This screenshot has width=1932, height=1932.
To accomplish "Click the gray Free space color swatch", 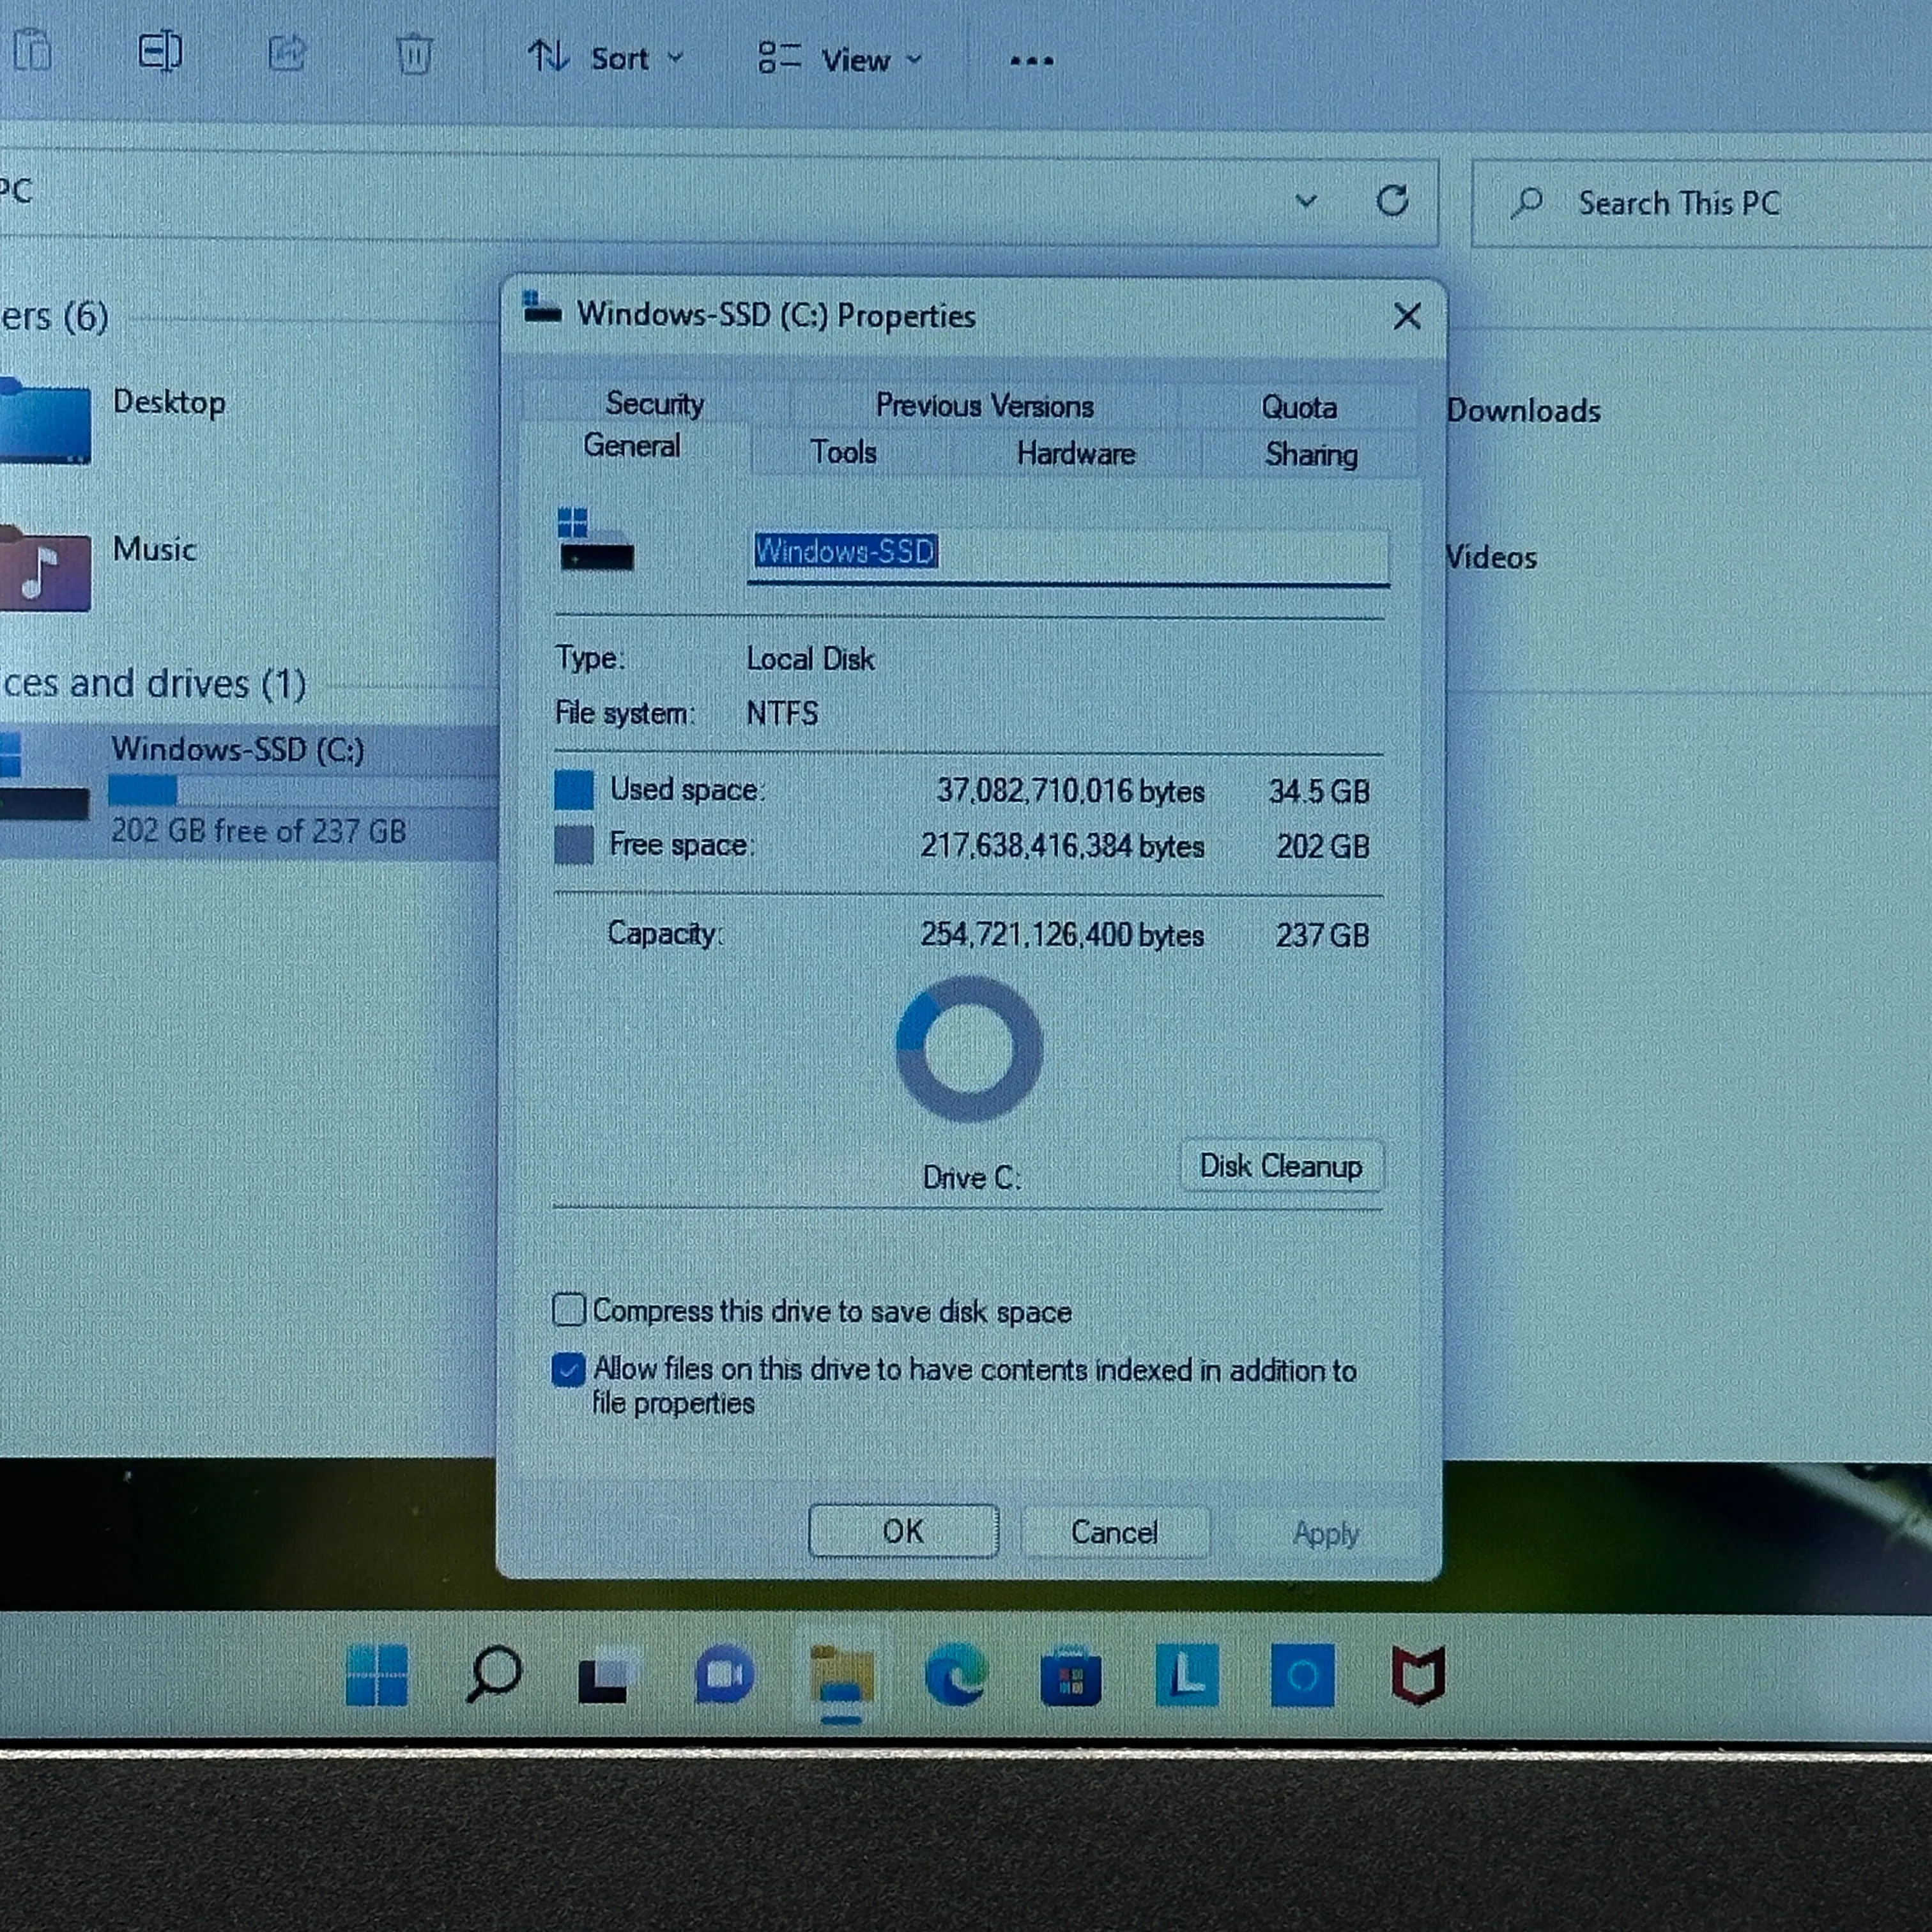I will (x=574, y=845).
